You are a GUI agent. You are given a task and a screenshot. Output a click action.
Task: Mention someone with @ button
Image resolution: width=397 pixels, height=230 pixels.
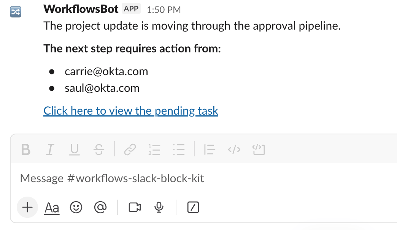[x=100, y=207]
